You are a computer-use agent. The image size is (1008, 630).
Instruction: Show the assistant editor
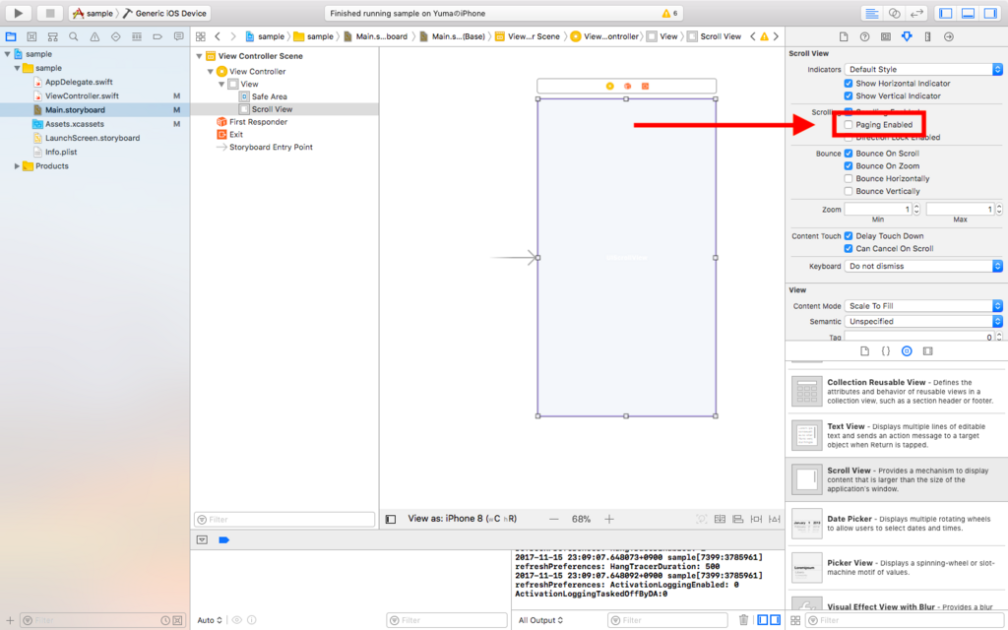click(x=894, y=13)
